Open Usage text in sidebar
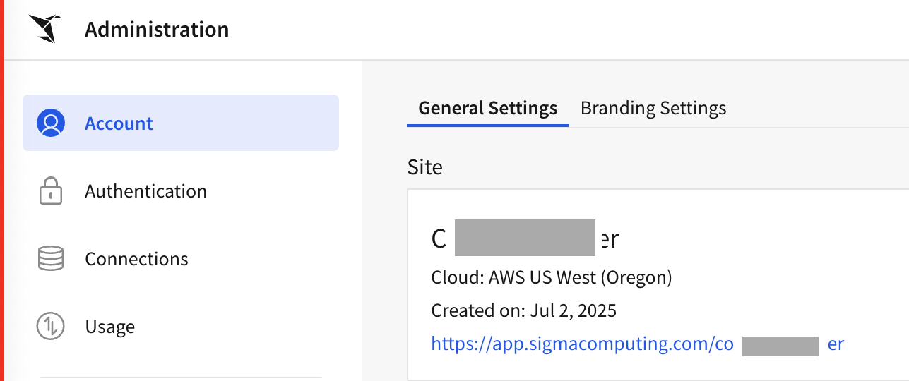The width and height of the screenshot is (909, 381). 109,327
